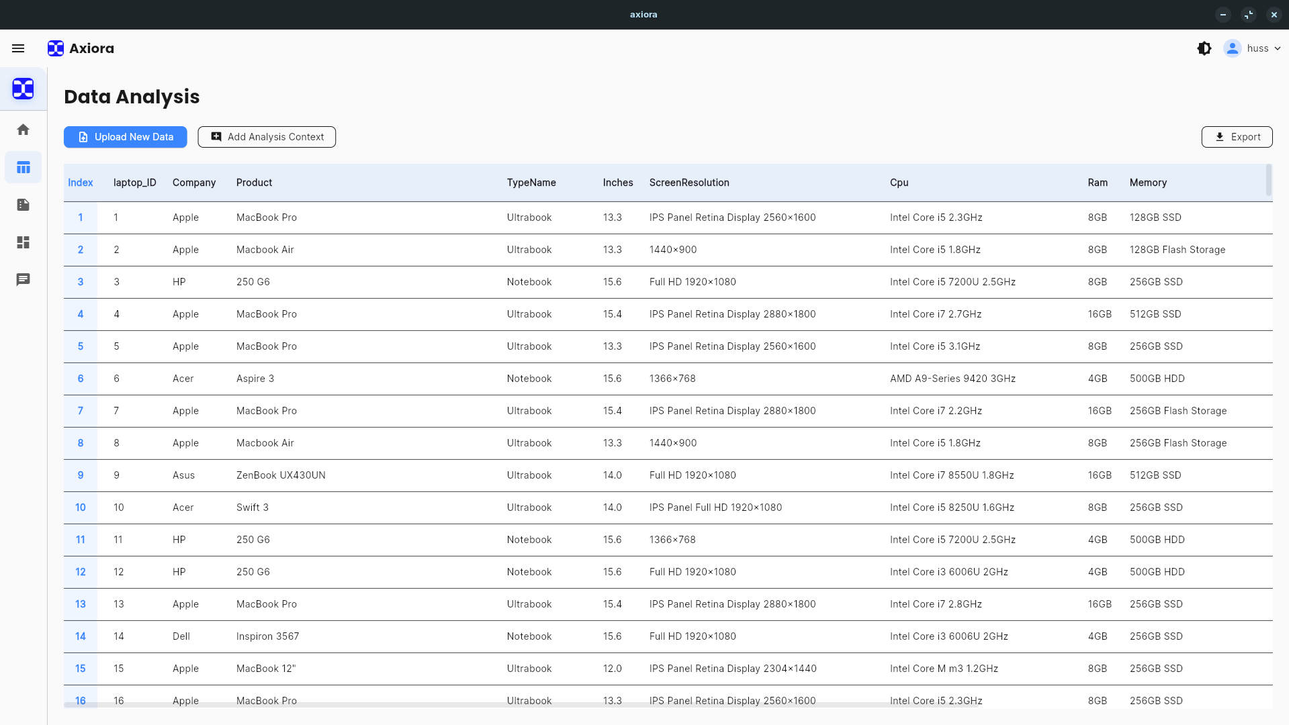The width and height of the screenshot is (1289, 725).
Task: Select the data table sidebar icon
Action: (24, 167)
